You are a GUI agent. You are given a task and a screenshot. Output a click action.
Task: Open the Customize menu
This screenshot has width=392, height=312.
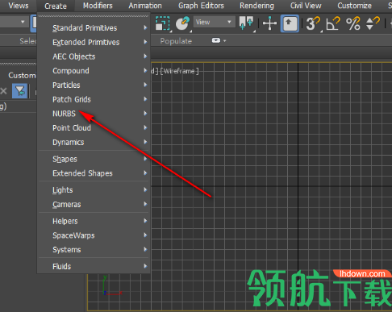tap(354, 6)
